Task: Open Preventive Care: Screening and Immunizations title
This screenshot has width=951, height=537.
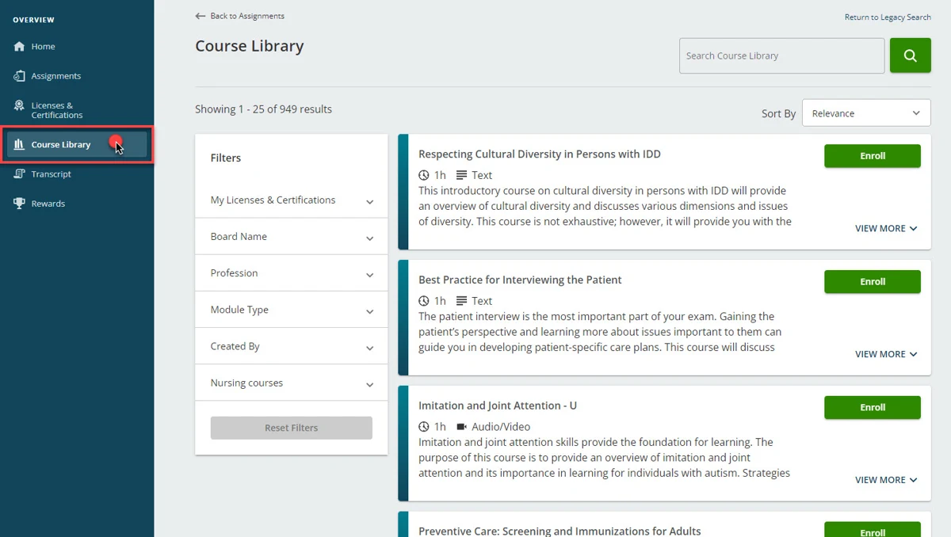Action: pos(560,531)
